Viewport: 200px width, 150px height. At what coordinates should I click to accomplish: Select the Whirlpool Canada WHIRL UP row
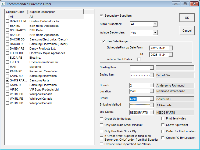41,103
